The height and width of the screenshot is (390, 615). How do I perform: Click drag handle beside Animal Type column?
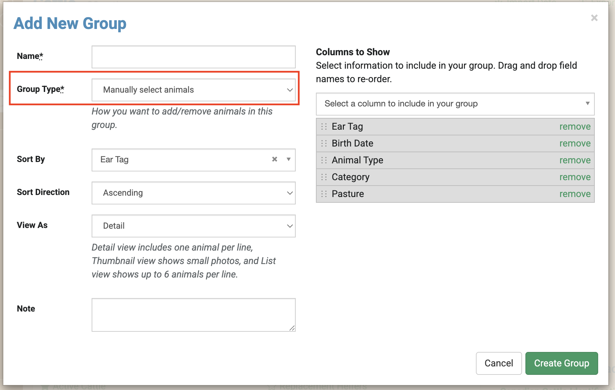324,160
